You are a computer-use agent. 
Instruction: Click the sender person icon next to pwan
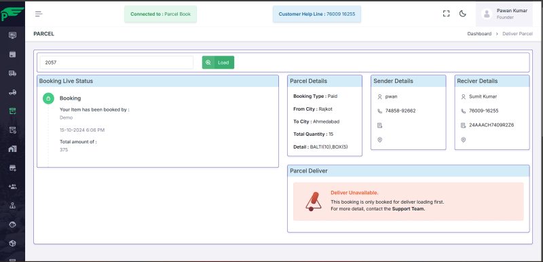(x=379, y=97)
